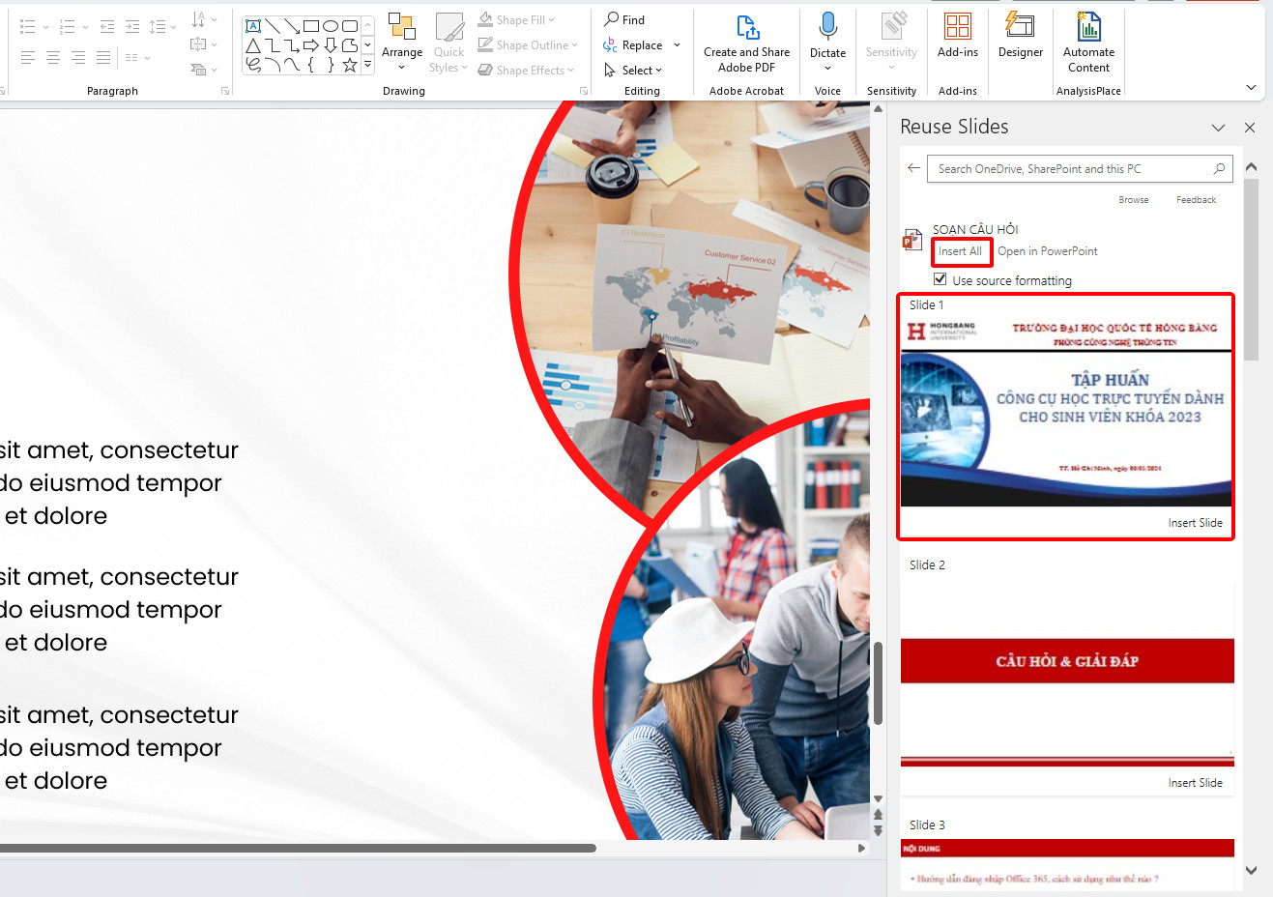Click Open in PowerPoint link
The image size is (1273, 897).
pos(1047,251)
